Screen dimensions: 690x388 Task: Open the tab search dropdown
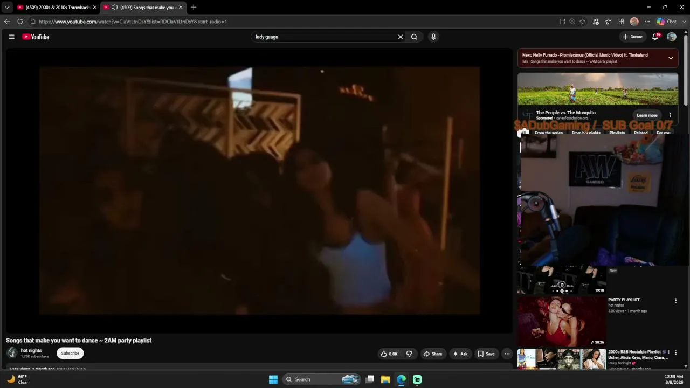point(7,7)
